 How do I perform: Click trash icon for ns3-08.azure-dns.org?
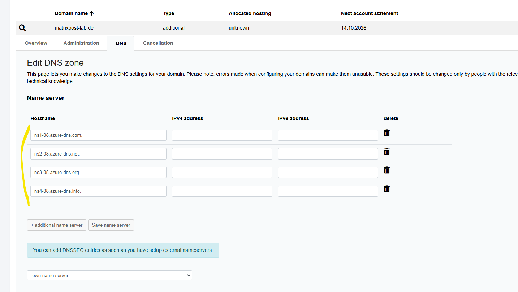[x=387, y=170]
